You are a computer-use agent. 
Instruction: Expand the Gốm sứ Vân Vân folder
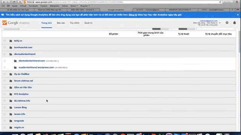11,87
